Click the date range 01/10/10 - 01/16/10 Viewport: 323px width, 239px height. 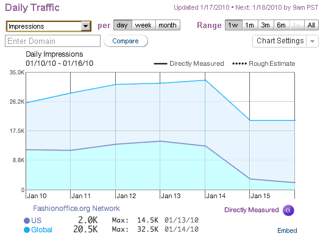click(59, 63)
